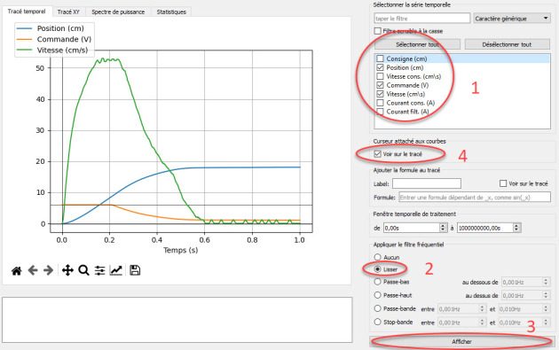Step the Passe-bande lower frequency spinner
The image size is (559, 350).
pos(482,309)
